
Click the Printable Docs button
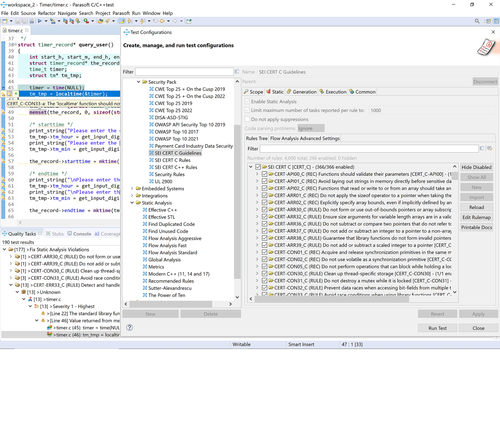[477, 227]
